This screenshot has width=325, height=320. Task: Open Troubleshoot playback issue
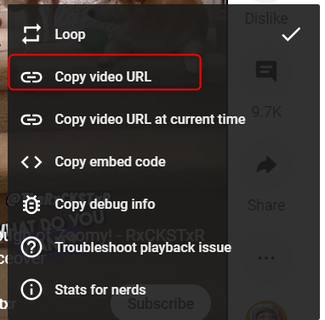tap(163, 247)
